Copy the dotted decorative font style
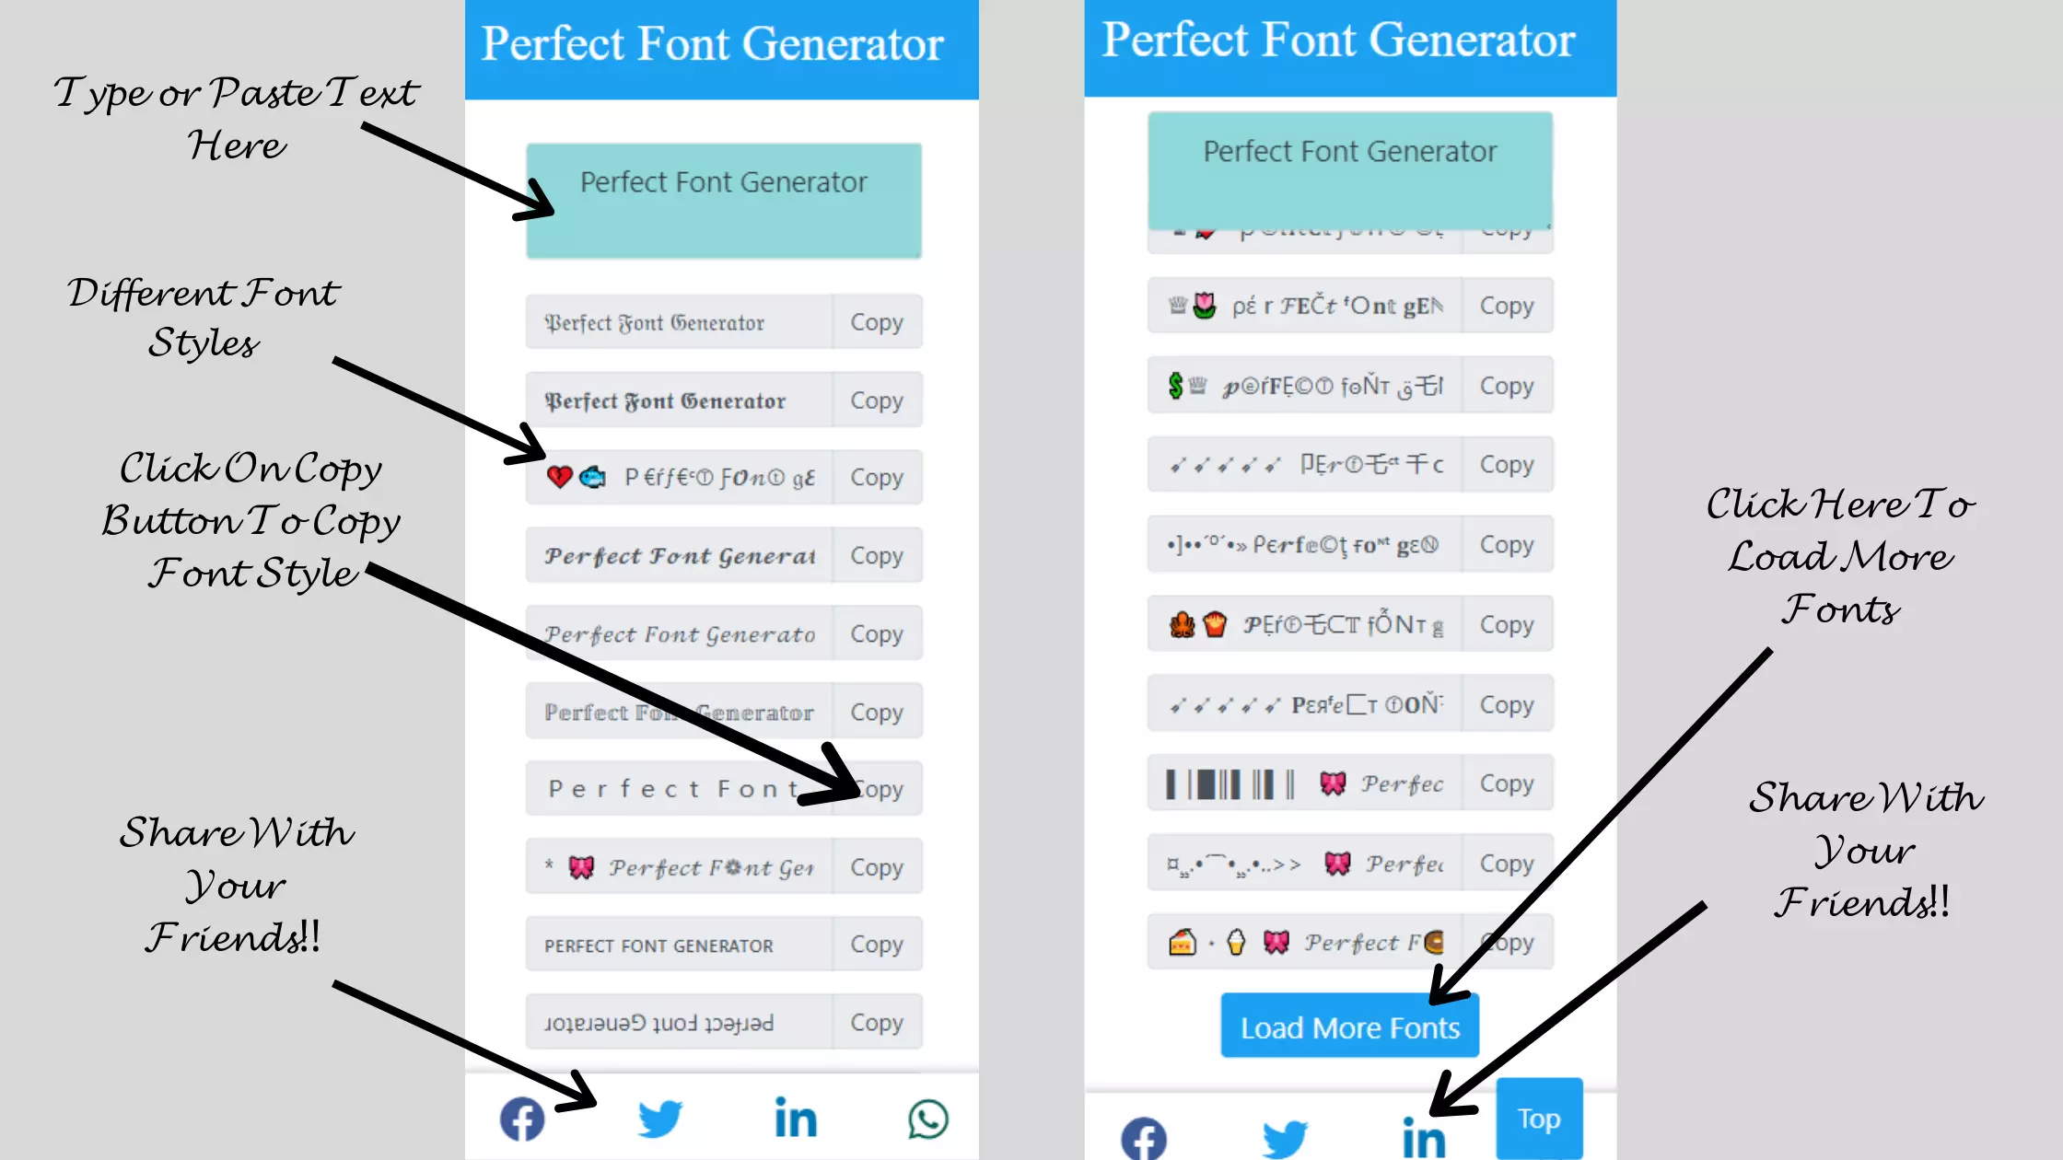The width and height of the screenshot is (2063, 1160). tap(1505, 545)
